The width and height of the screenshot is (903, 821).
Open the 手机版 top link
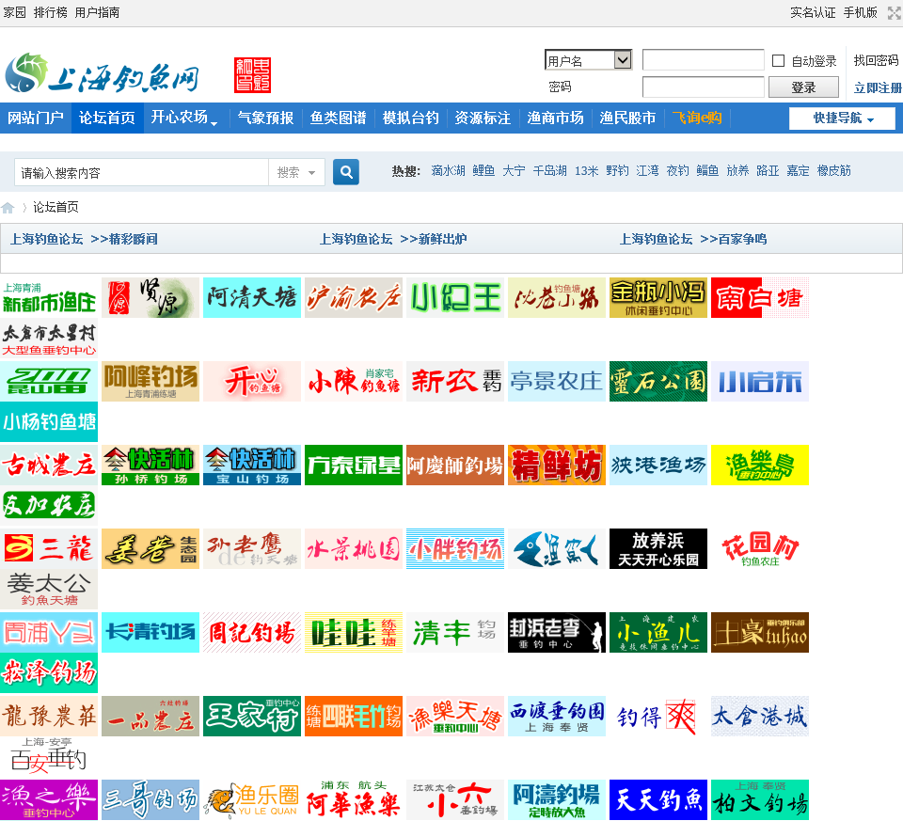pyautogui.click(x=861, y=12)
